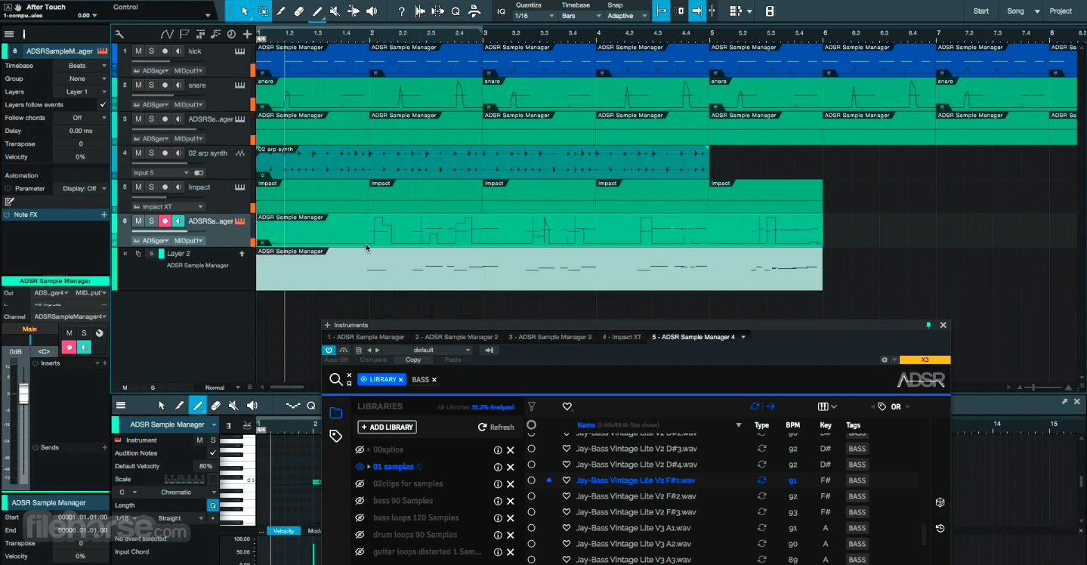Open the Impact XT instrument dropdown
Viewport: 1087px width, 565px height.
[168, 207]
